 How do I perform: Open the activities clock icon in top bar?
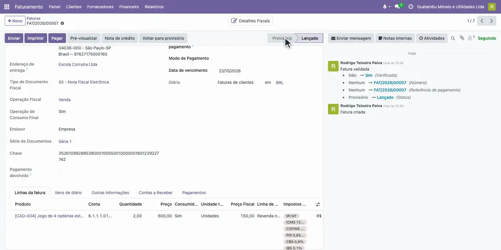point(411,7)
